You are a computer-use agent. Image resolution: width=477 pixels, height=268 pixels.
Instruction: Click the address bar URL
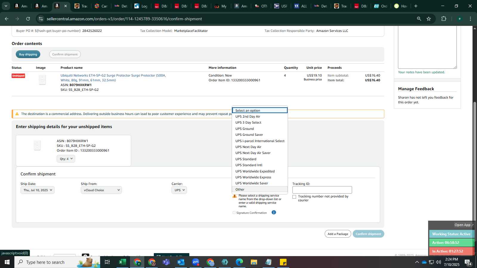click(x=124, y=19)
